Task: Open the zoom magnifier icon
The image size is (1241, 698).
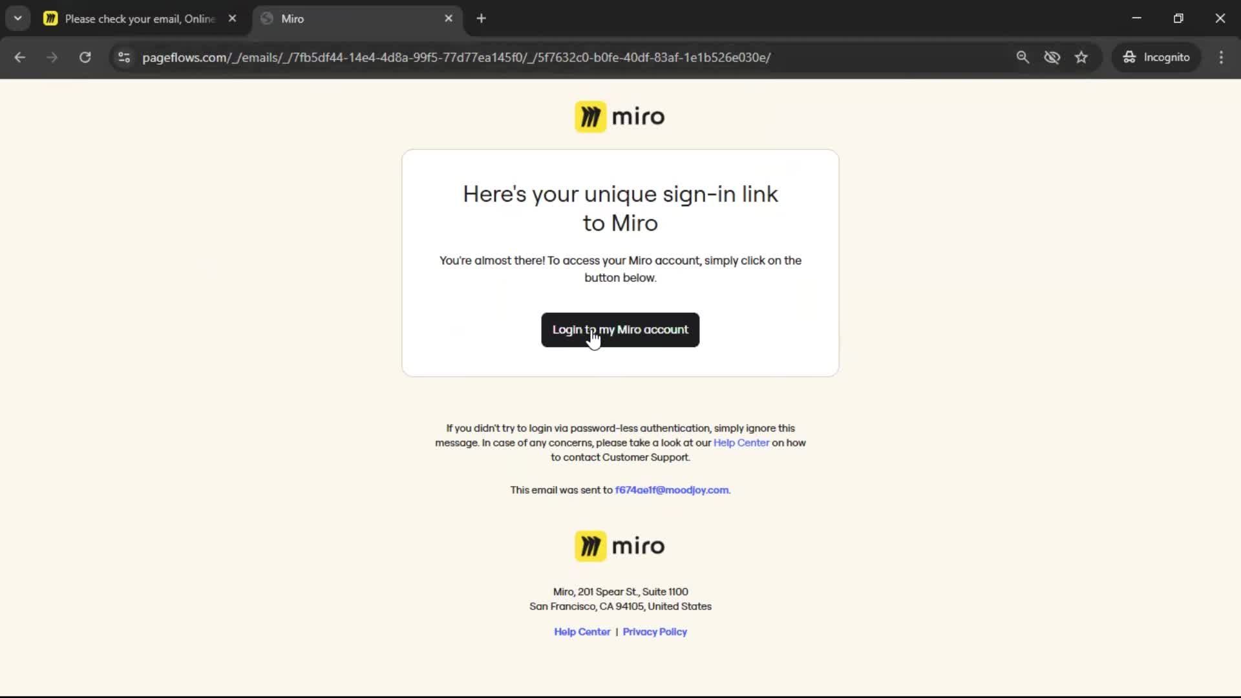Action: pos(1023,57)
